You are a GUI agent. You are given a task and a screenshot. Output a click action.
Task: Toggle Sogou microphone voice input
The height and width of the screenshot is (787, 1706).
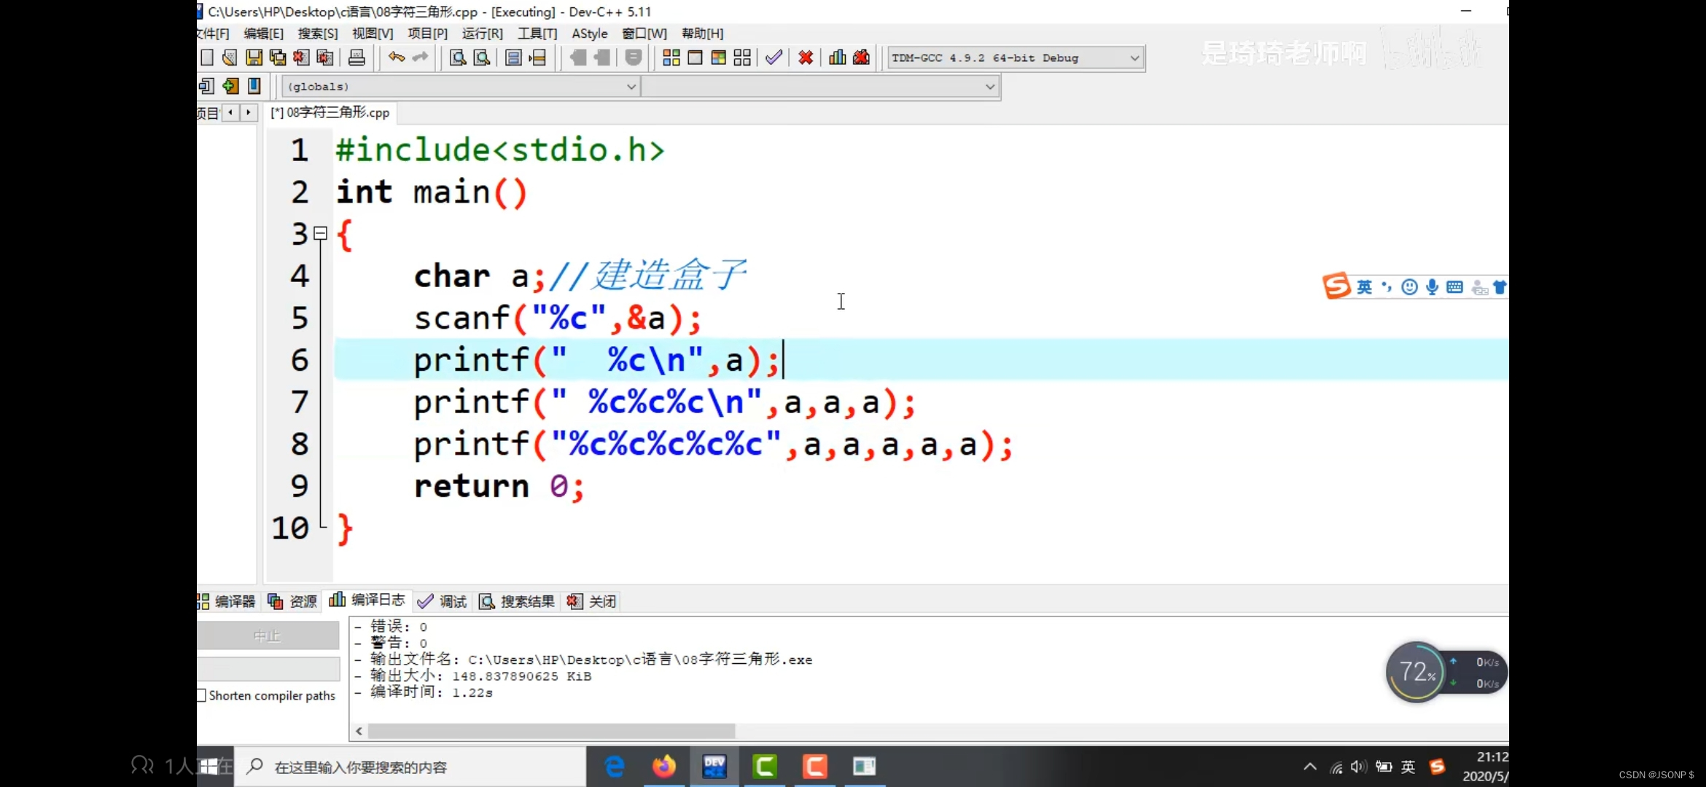(1432, 287)
